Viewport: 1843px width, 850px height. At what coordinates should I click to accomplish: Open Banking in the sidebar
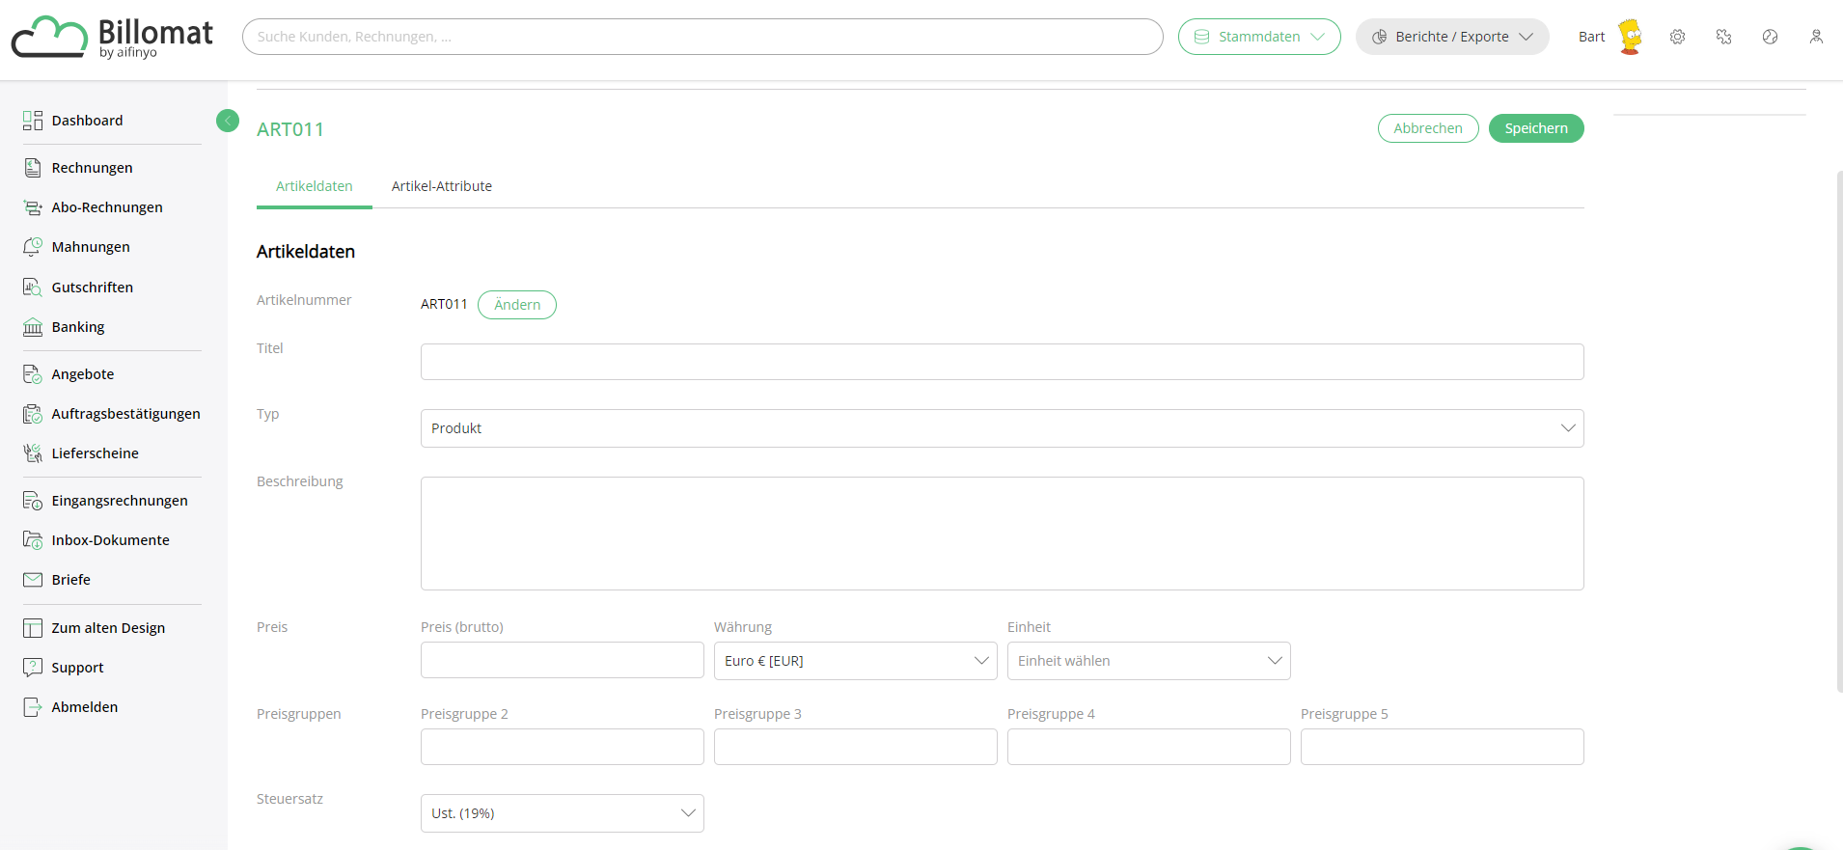pos(78,327)
